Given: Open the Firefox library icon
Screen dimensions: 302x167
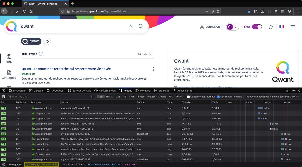Looking at the screenshot, I should pos(256,11).
